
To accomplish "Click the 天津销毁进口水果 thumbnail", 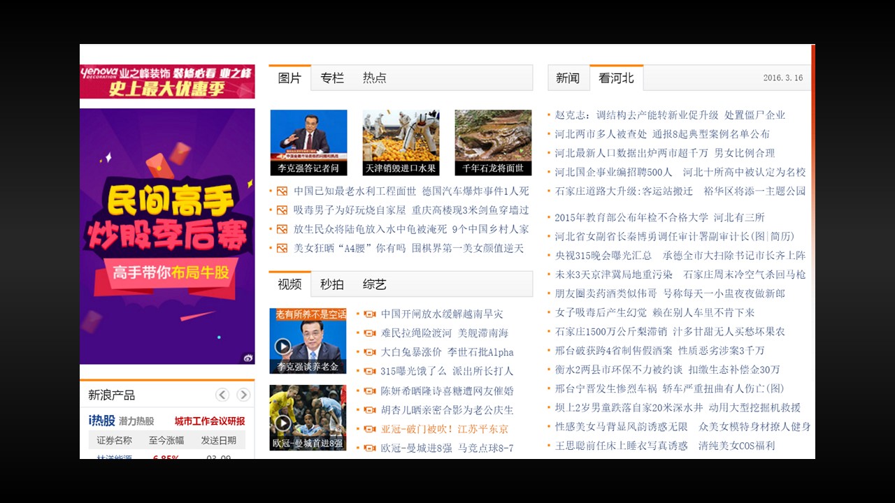I will coord(401,142).
